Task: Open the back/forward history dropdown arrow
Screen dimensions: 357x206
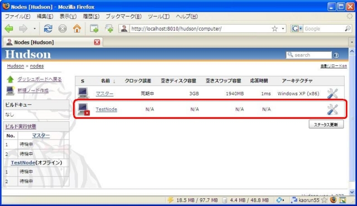Action: [x=35, y=28]
